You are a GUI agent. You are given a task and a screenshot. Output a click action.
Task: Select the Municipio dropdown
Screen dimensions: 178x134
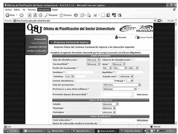click(x=110, y=108)
